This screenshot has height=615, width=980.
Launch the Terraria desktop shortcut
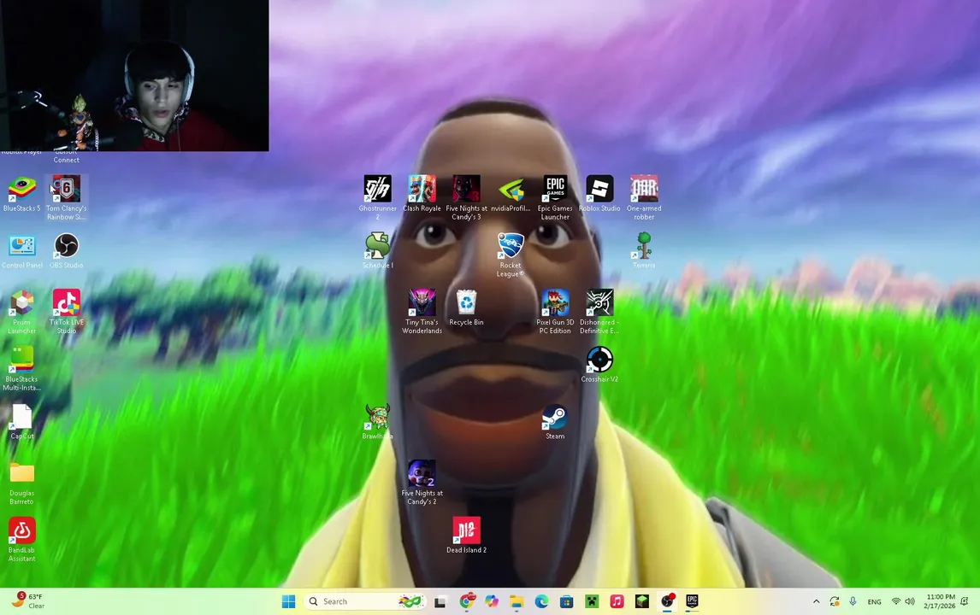point(644,251)
